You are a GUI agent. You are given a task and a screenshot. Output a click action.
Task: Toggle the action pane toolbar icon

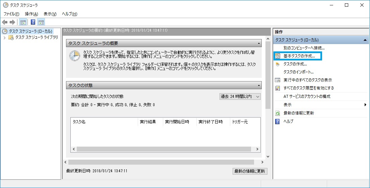coord(41,22)
